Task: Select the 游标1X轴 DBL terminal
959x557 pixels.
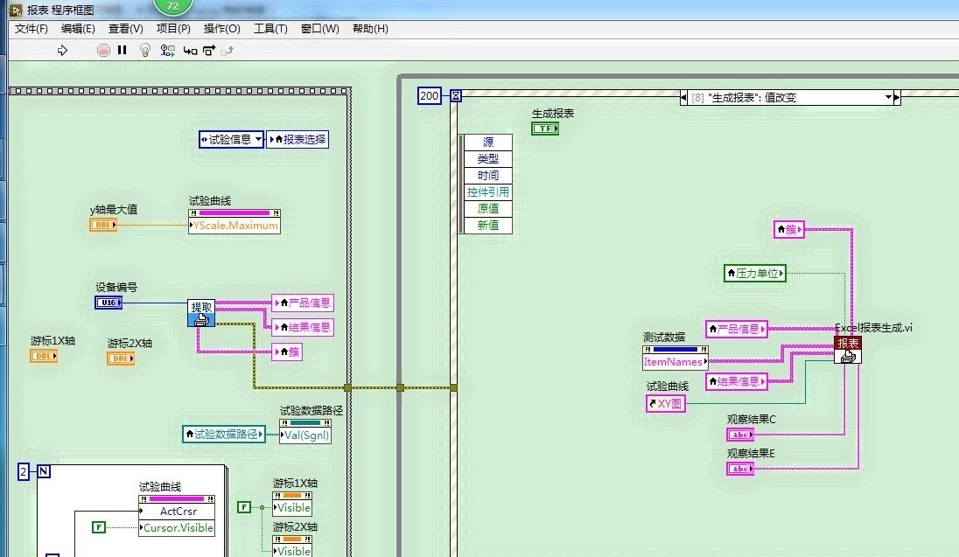Action: pyautogui.click(x=44, y=356)
